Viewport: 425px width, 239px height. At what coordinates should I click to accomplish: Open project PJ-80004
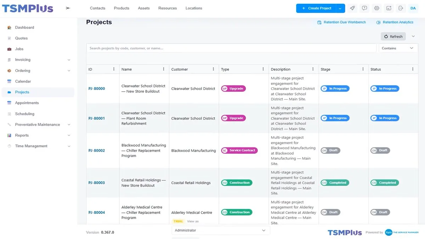(x=97, y=212)
